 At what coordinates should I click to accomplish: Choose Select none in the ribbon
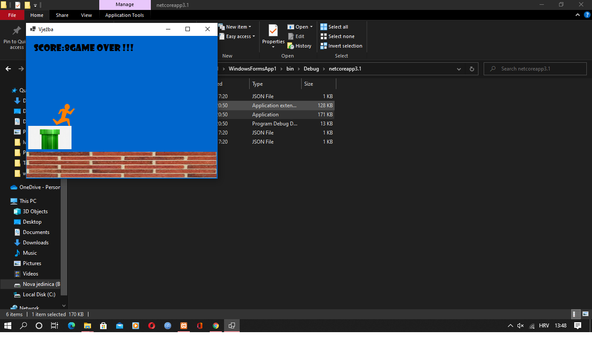tap(337, 36)
